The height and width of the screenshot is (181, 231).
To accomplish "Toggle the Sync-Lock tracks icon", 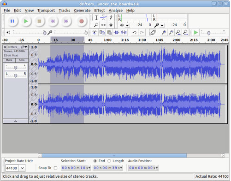I will pos(153,32).
